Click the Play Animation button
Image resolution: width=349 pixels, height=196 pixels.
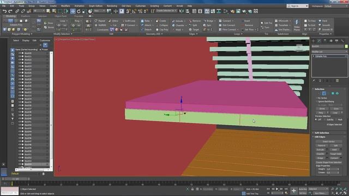pos(277,189)
